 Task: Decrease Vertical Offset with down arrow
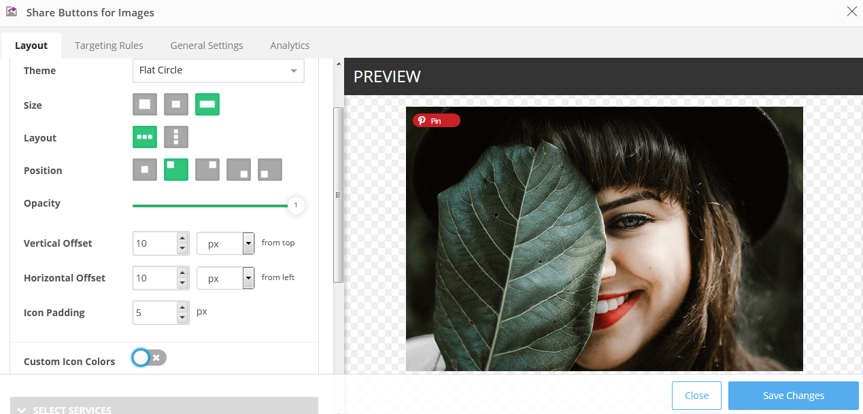click(182, 249)
